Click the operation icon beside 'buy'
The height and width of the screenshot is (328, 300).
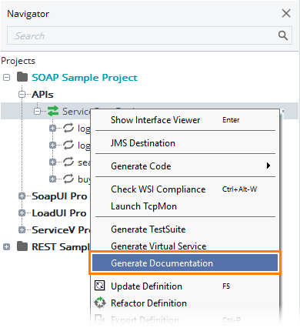[x=68, y=179]
